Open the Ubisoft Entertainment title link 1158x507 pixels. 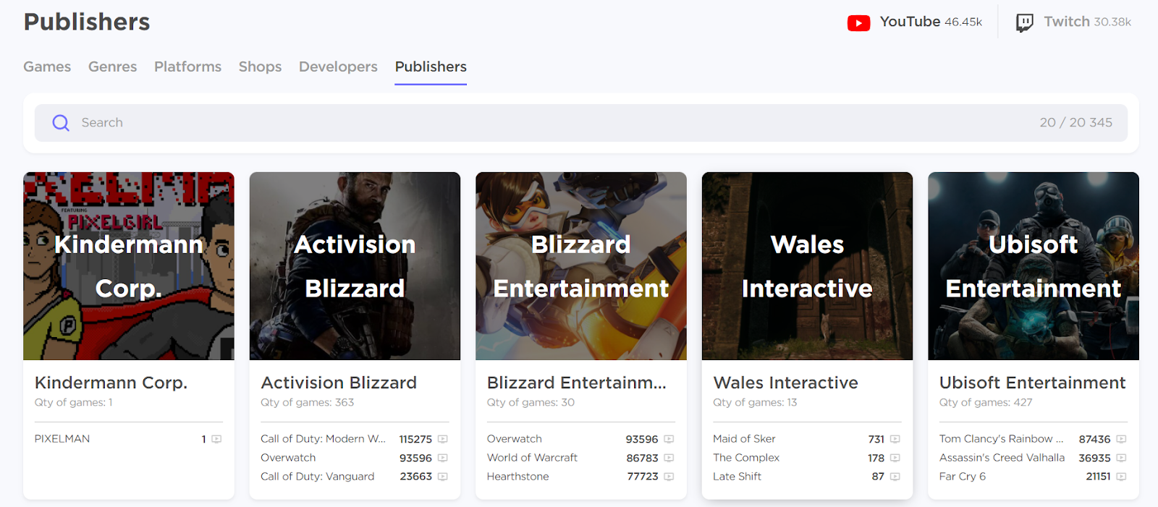pyautogui.click(x=1033, y=383)
